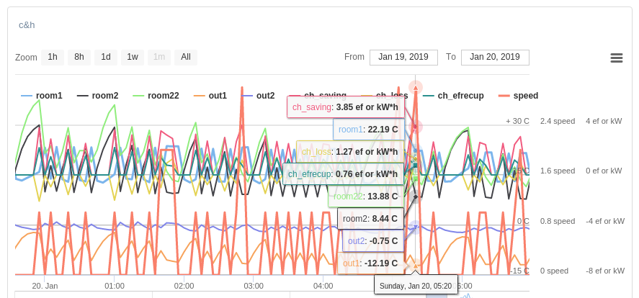
Task: Open the chart hamburger context menu
Action: (616, 58)
